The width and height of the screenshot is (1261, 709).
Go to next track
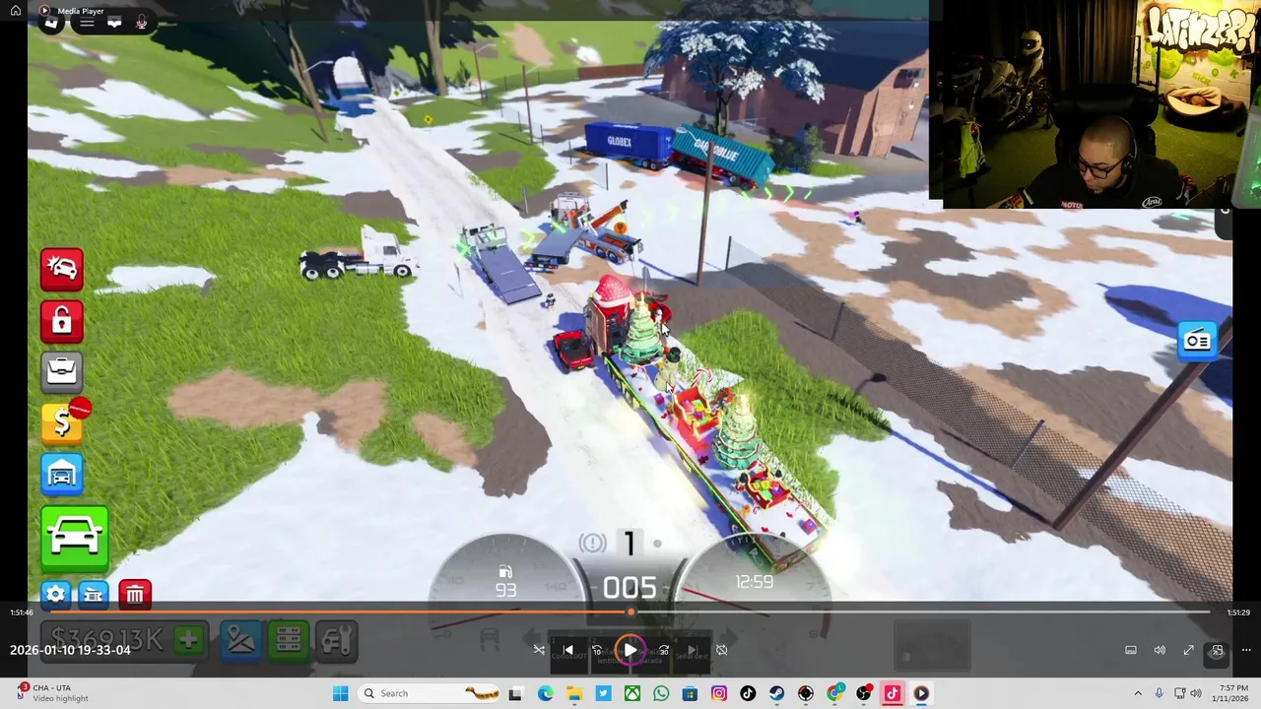click(693, 650)
